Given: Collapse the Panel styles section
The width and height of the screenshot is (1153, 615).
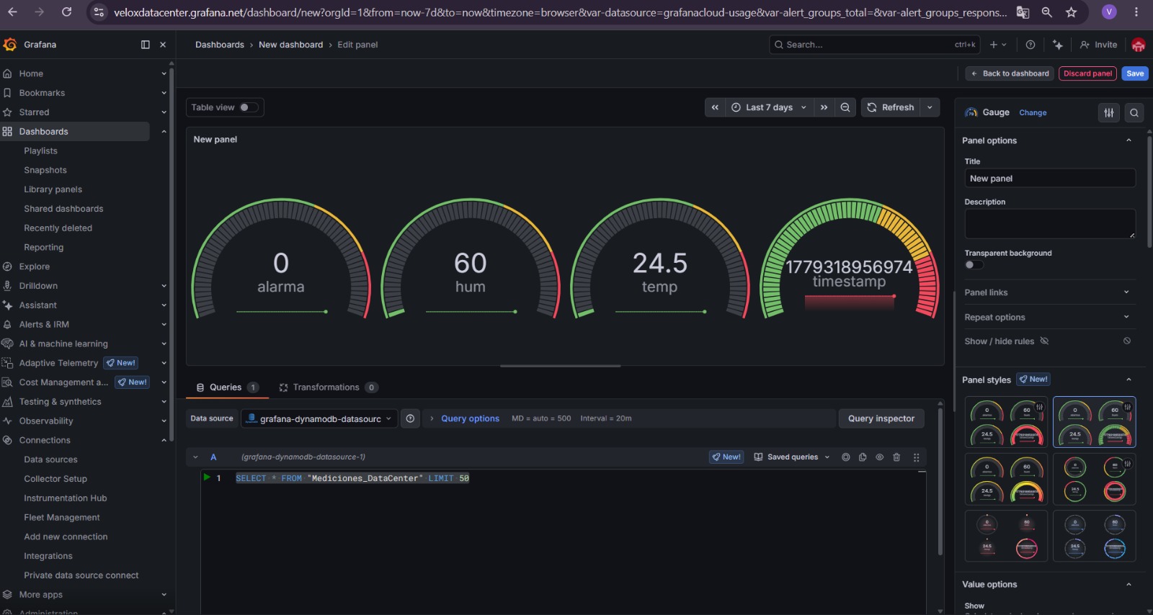Looking at the screenshot, I should 1128,380.
